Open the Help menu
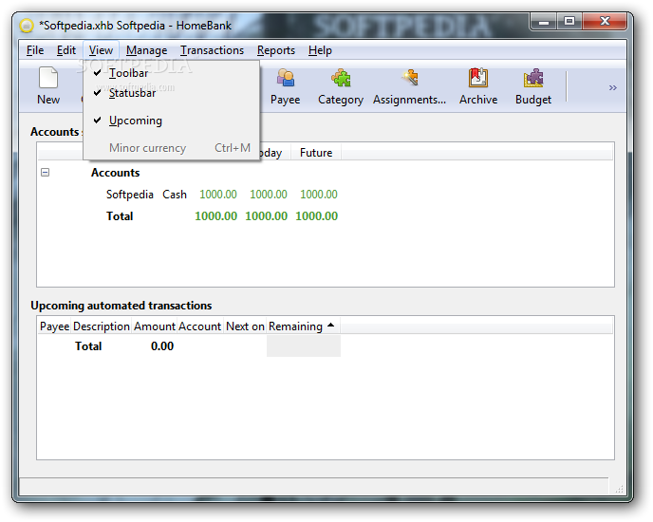Screen dimensions: 653x522 click(x=320, y=50)
